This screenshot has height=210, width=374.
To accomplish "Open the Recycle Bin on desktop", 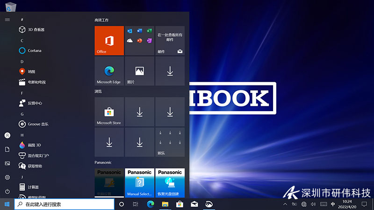I will tap(10, 7).
